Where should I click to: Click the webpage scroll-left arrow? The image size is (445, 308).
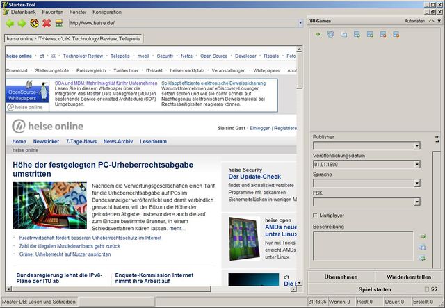coord(9,289)
